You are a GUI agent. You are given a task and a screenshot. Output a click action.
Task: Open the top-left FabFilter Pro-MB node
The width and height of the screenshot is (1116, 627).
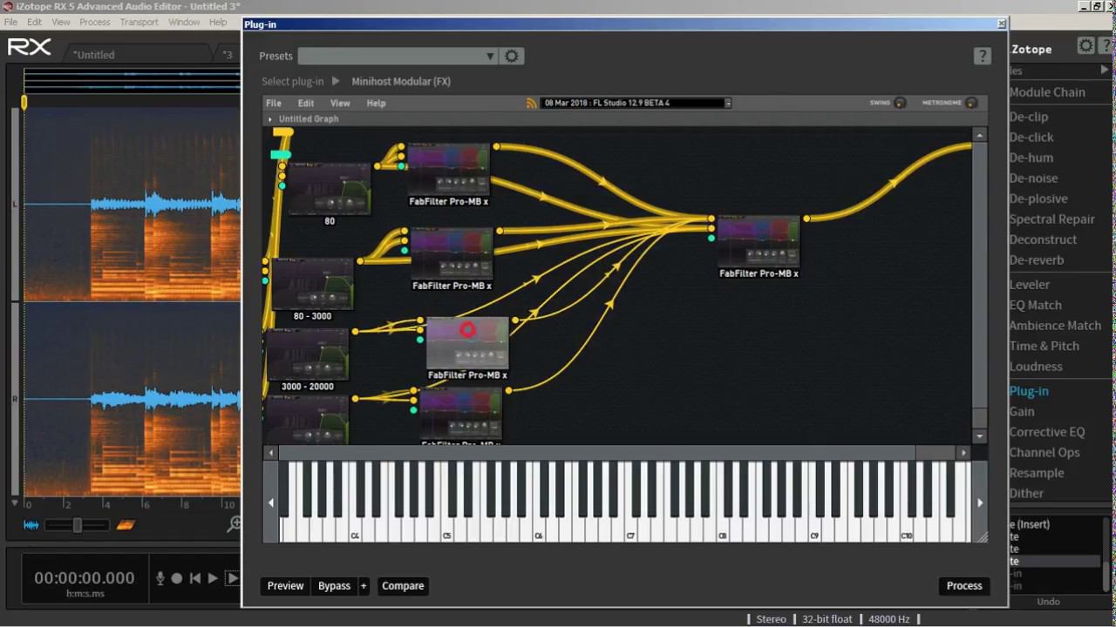448,169
